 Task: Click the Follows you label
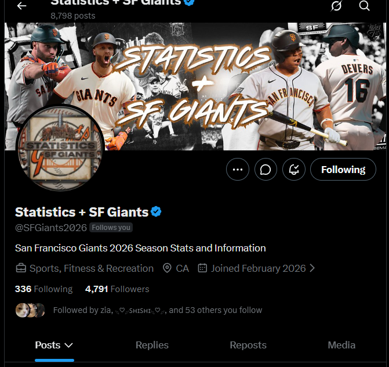111,228
